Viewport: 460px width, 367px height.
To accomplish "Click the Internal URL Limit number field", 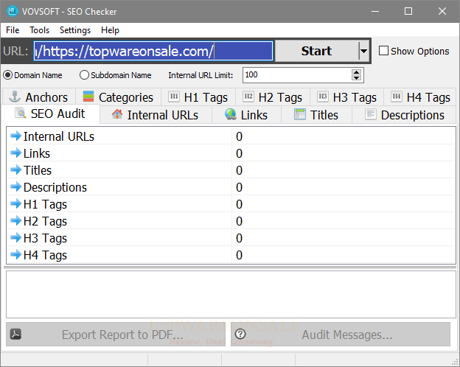I will tap(297, 75).
